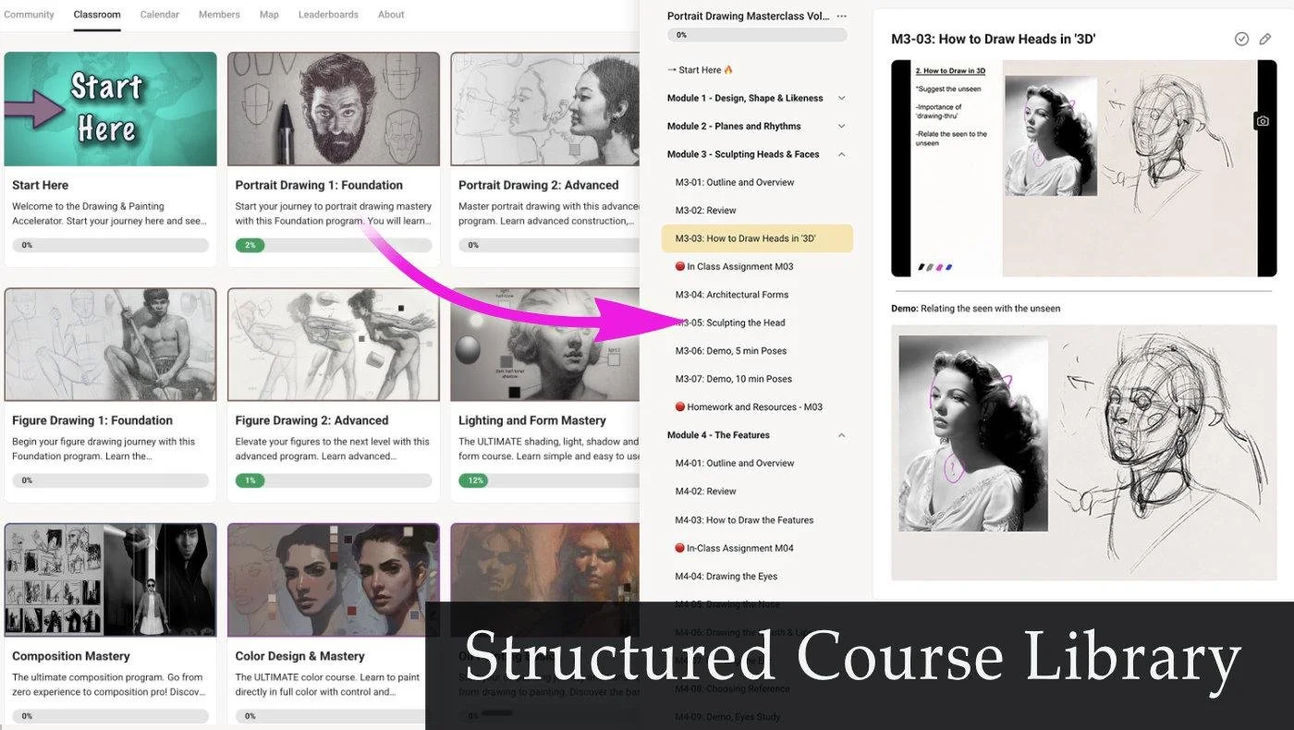Open the Figure Drawing 2: Advanced thumbnail
Image resolution: width=1294 pixels, height=730 pixels.
point(334,345)
